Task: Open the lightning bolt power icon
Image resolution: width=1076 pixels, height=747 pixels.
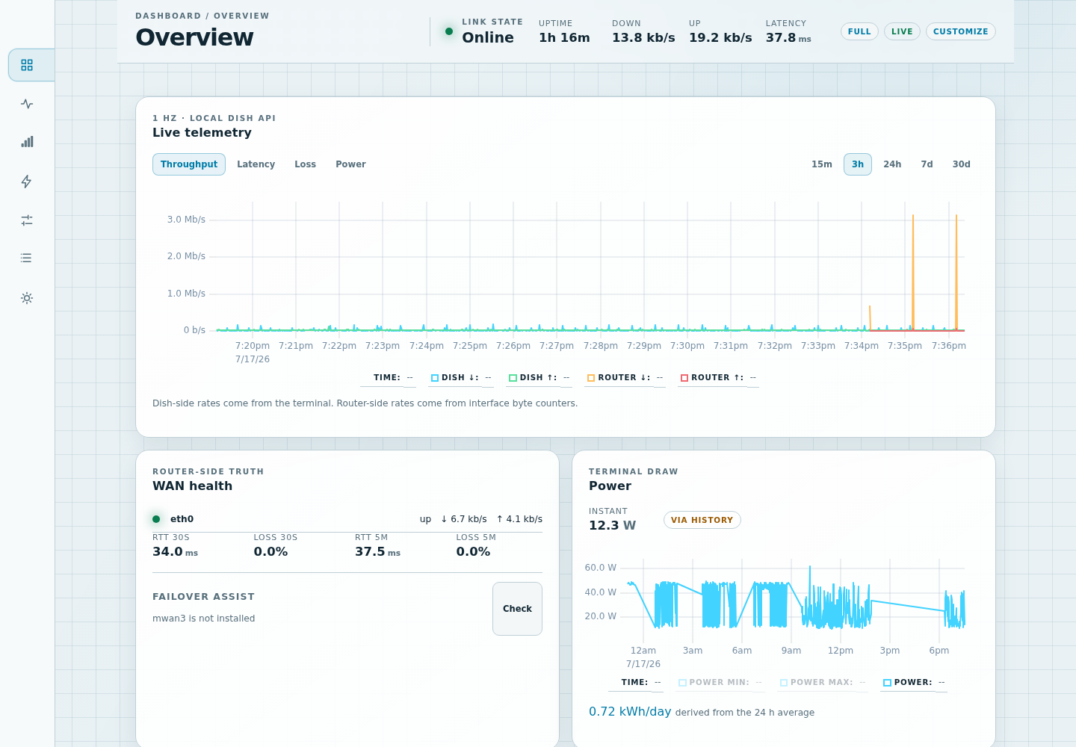Action: 27,182
